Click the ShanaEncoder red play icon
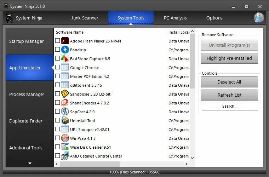Screen dimensions: 269x177 (x=65, y=103)
